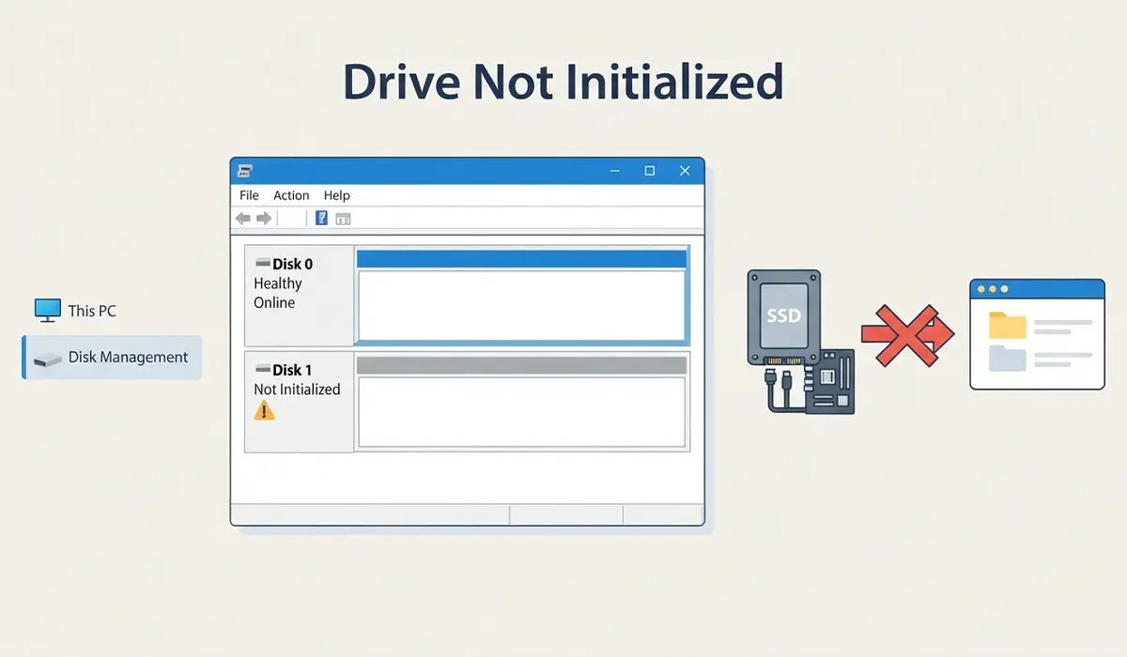Open the Action menu
Screen dimensions: 1127x657
(291, 195)
